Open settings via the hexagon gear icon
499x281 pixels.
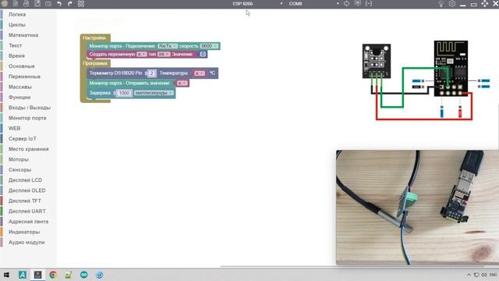[452, 4]
